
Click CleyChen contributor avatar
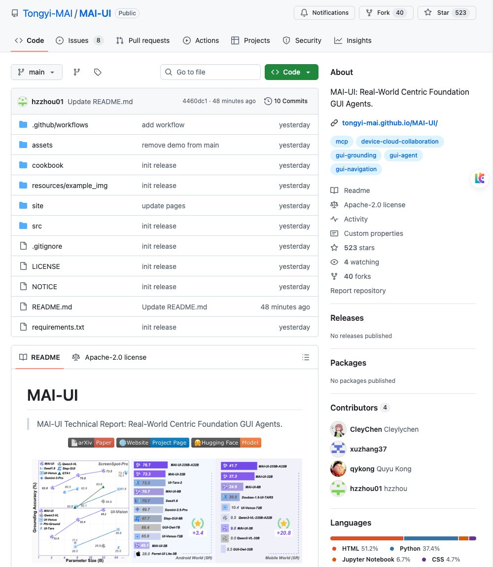coord(338,429)
